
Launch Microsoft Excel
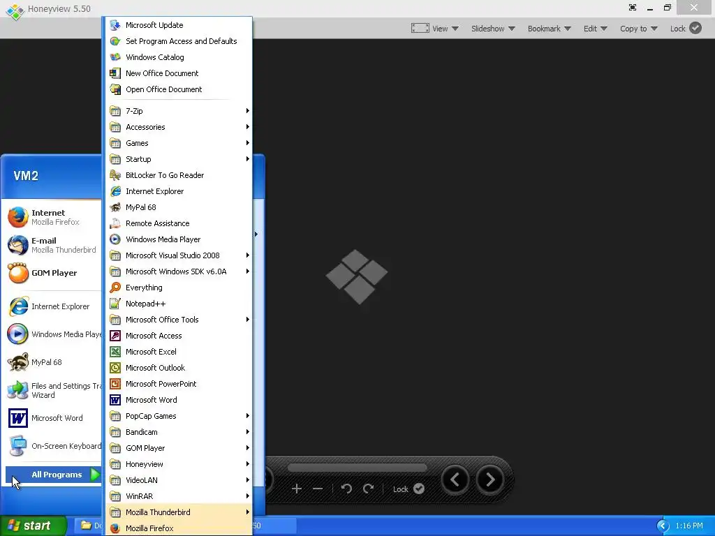tap(179, 352)
